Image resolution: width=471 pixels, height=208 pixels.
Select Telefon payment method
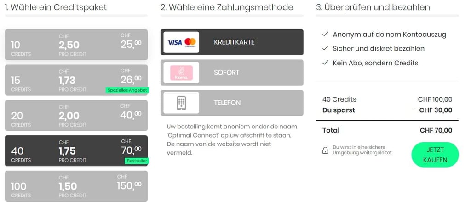point(232,103)
